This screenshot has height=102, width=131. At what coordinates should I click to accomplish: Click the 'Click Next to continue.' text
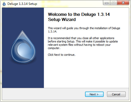pyautogui.click(x=62, y=55)
